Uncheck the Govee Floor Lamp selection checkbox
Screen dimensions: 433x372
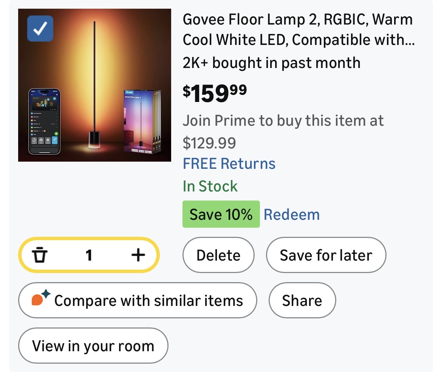(40, 28)
